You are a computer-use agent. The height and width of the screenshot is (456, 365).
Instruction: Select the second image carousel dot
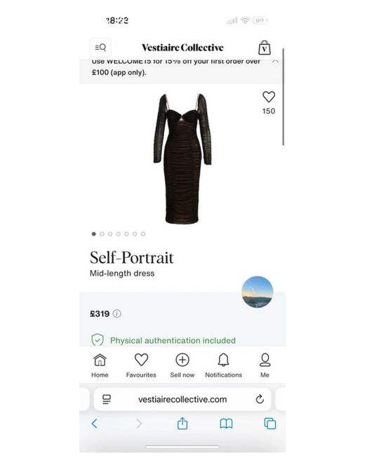(x=102, y=234)
